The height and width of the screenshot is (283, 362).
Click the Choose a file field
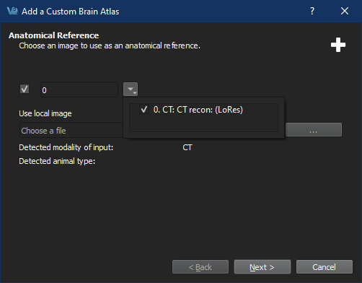71,131
